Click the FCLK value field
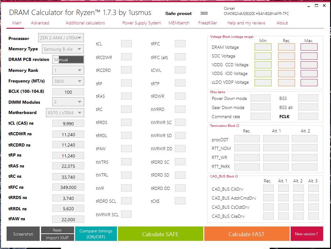 coord(308,117)
